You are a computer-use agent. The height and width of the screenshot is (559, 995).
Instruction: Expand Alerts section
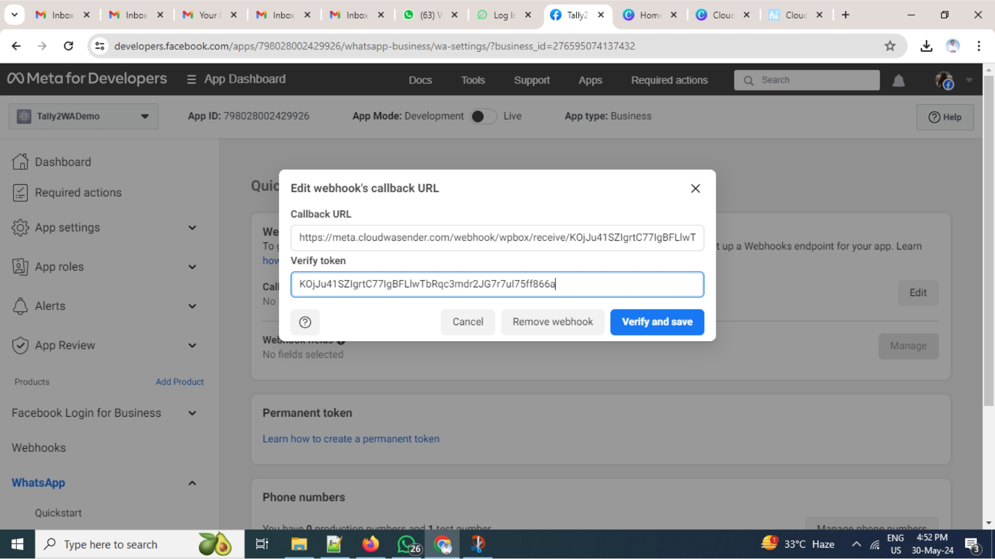(192, 306)
